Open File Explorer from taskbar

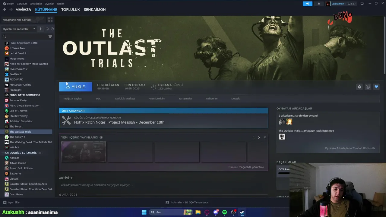[198, 212]
